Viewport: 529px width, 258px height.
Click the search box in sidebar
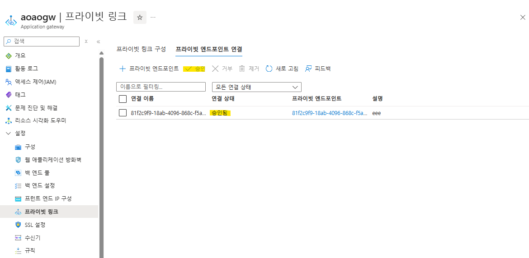click(42, 41)
